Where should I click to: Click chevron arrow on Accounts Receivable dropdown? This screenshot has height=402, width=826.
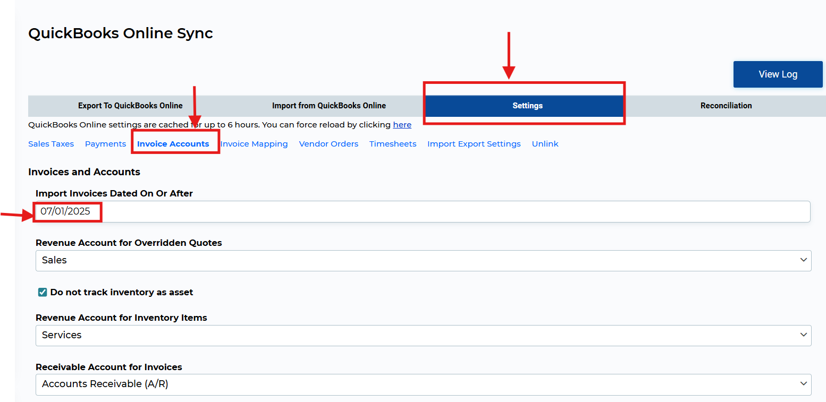[803, 384]
